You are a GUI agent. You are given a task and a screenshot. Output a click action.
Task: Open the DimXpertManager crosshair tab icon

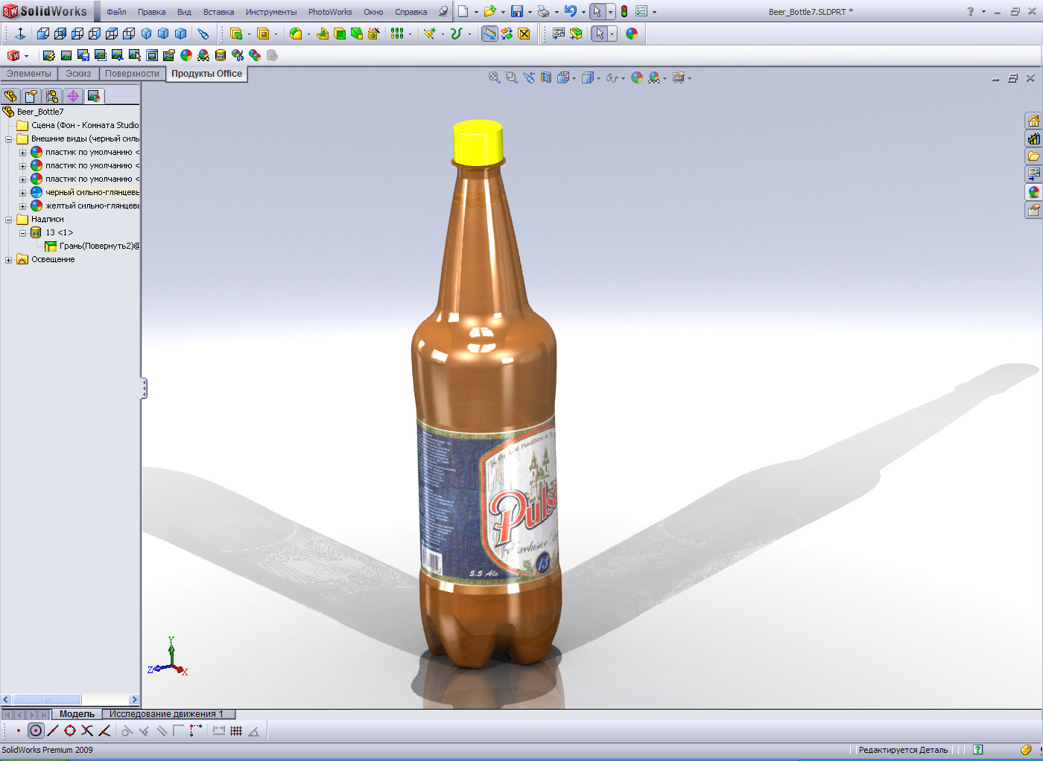pos(73,96)
